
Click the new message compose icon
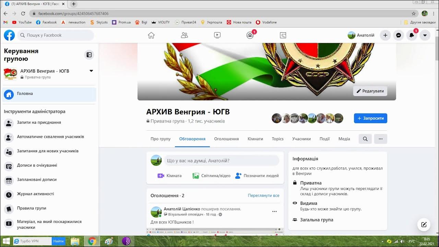(424, 225)
